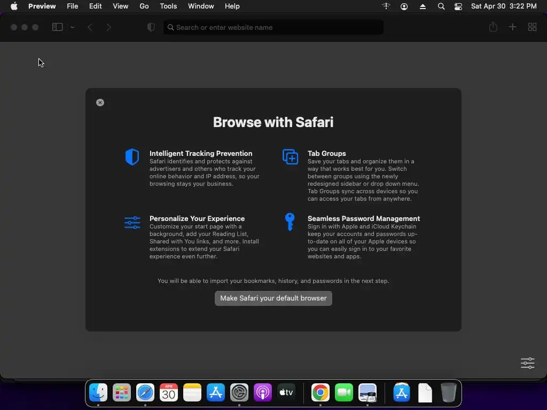The height and width of the screenshot is (410, 547).
Task: Open the document stack in Dock
Action: coord(425,392)
